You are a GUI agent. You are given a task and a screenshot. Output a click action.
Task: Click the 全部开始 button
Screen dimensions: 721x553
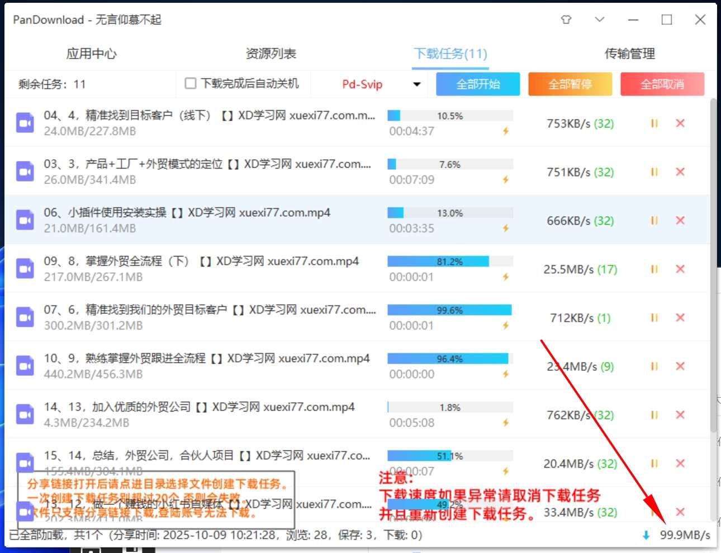tap(478, 84)
